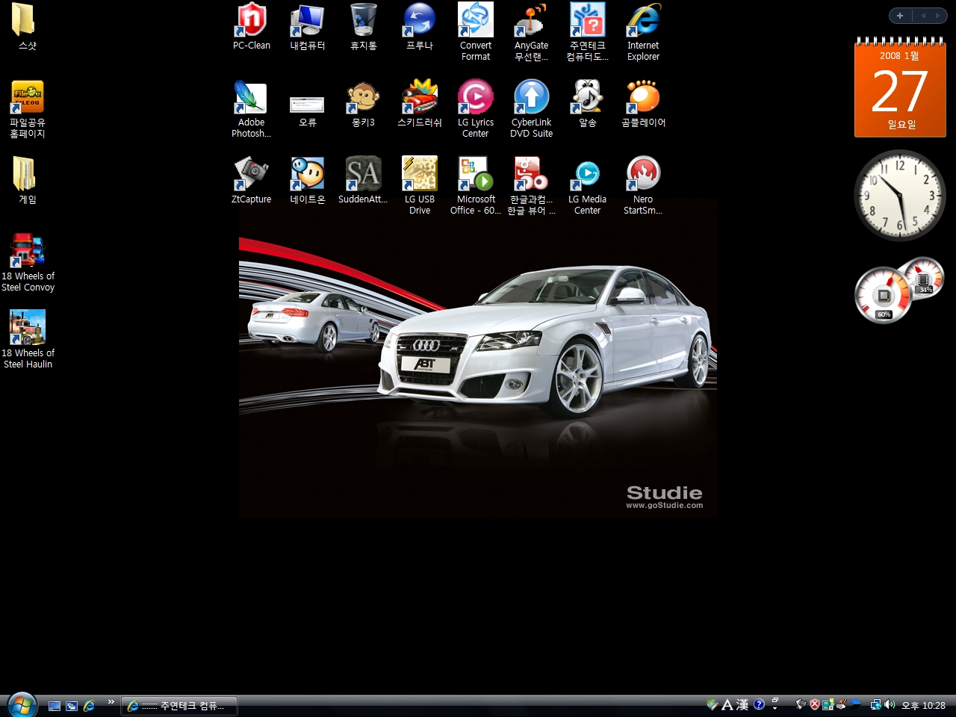Image resolution: width=956 pixels, height=717 pixels.
Task: Click the sidebar next-page arrow
Action: (938, 16)
